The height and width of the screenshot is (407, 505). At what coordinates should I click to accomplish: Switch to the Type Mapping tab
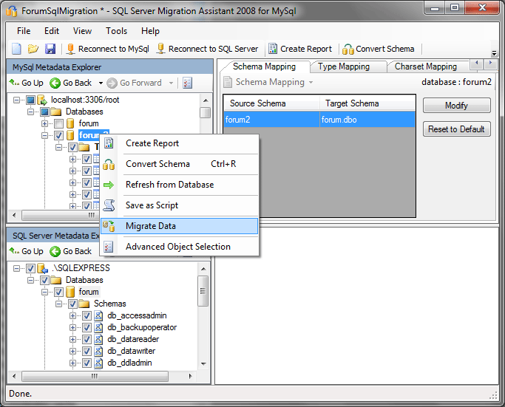pos(343,66)
